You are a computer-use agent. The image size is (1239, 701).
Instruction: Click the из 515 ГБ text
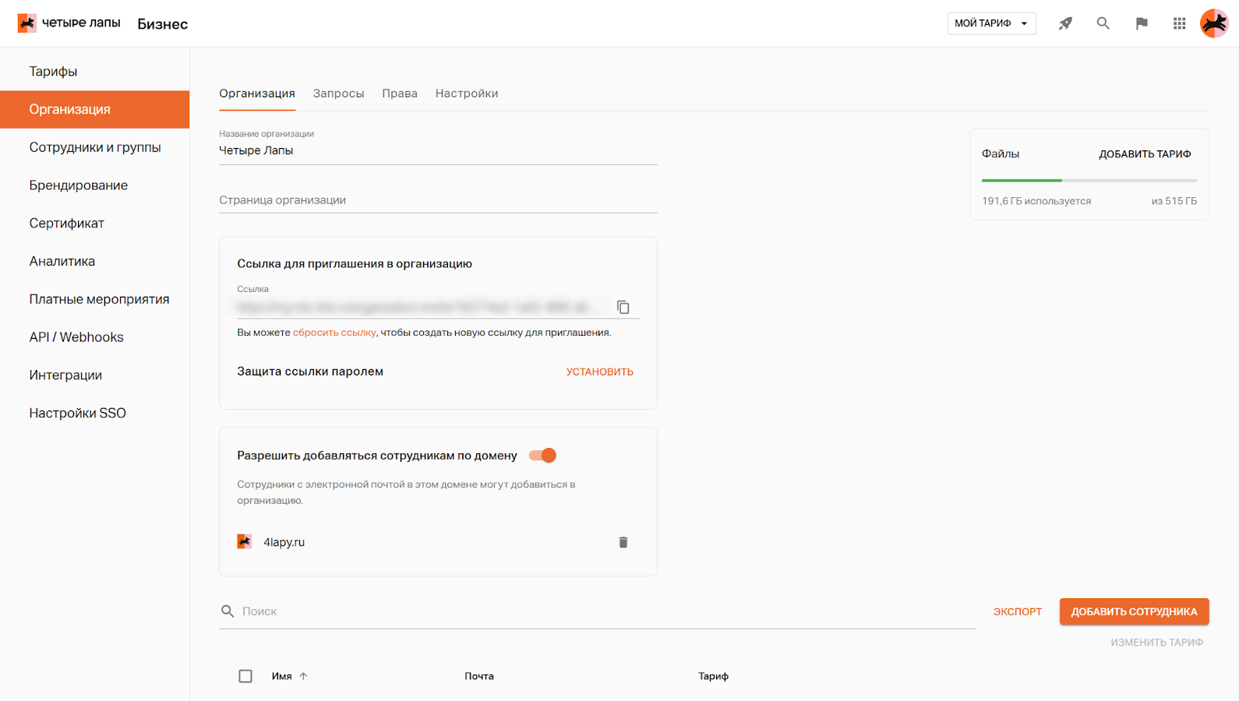point(1174,201)
